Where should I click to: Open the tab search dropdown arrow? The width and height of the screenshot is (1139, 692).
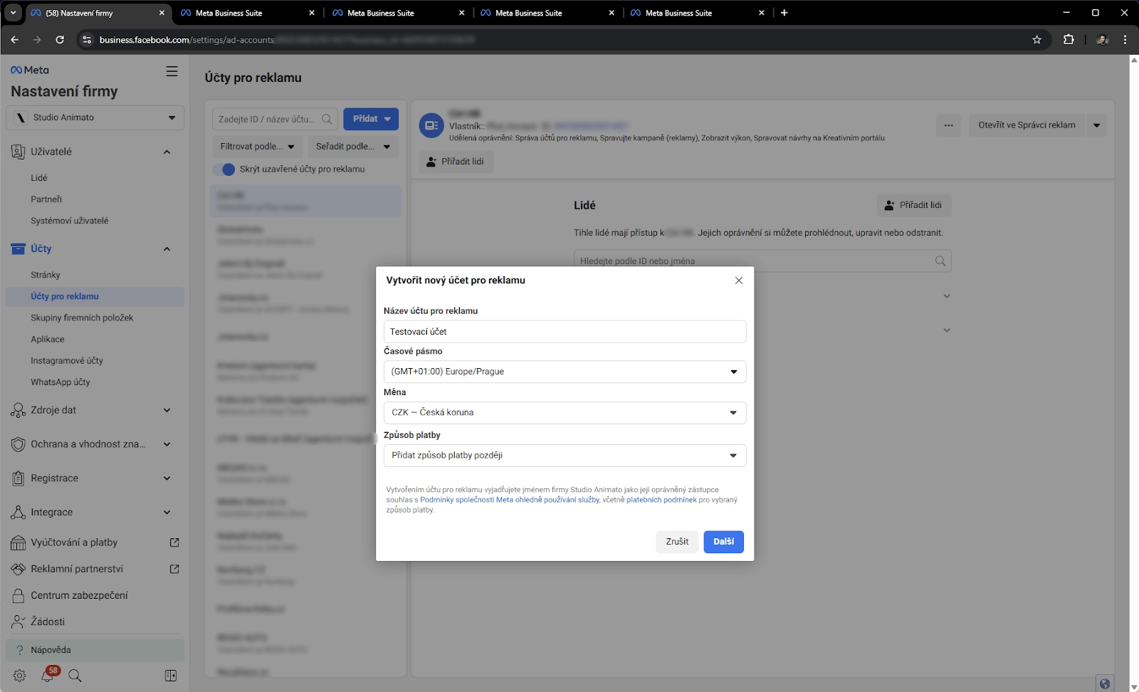(x=13, y=13)
